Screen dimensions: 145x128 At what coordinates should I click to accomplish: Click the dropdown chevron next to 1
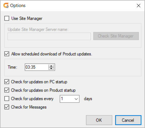point(76,99)
